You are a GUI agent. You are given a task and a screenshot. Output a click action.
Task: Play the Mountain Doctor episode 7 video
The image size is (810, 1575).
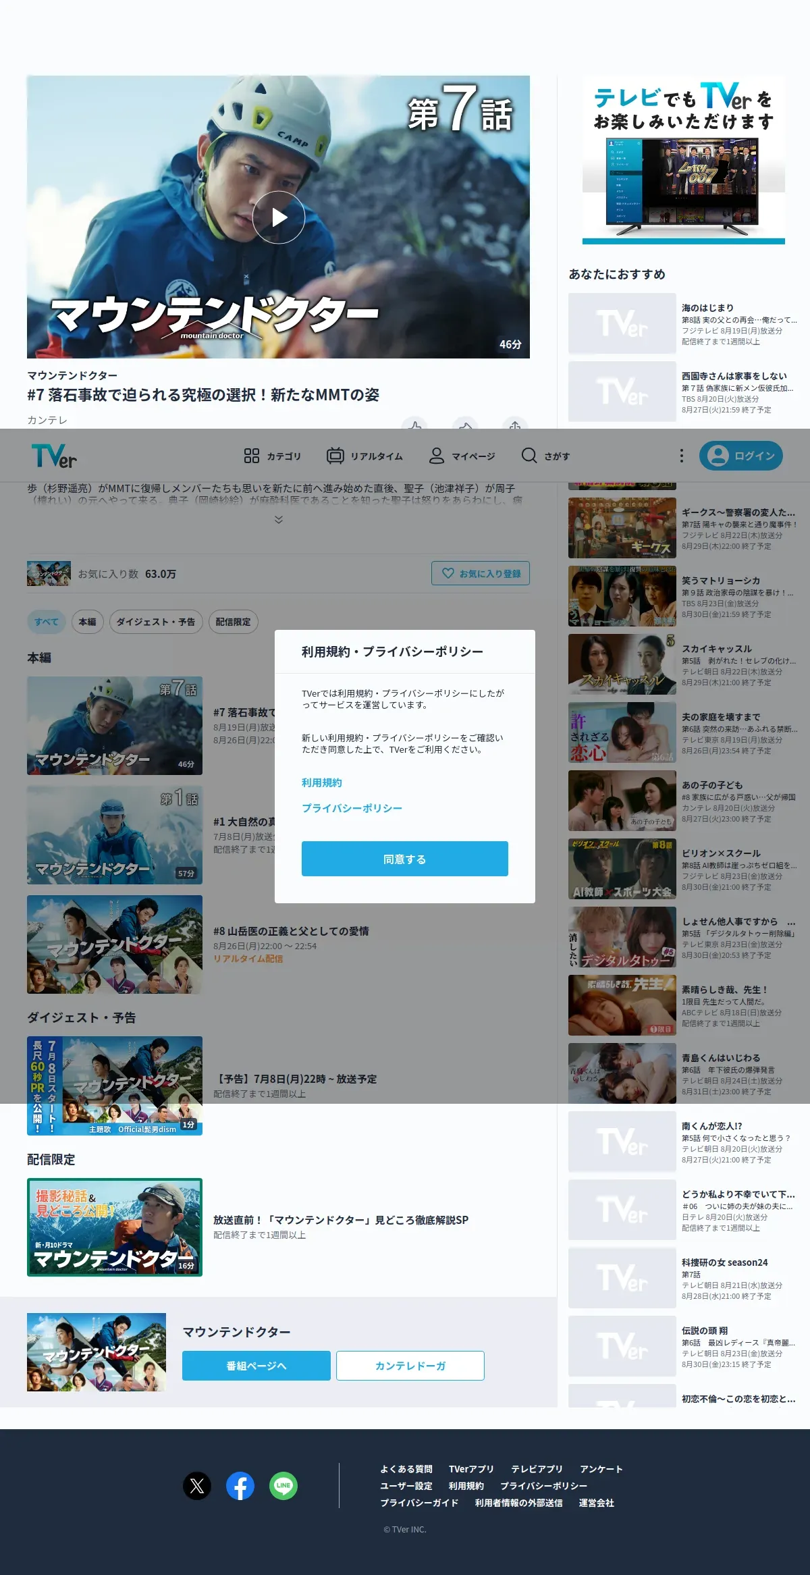tap(279, 217)
